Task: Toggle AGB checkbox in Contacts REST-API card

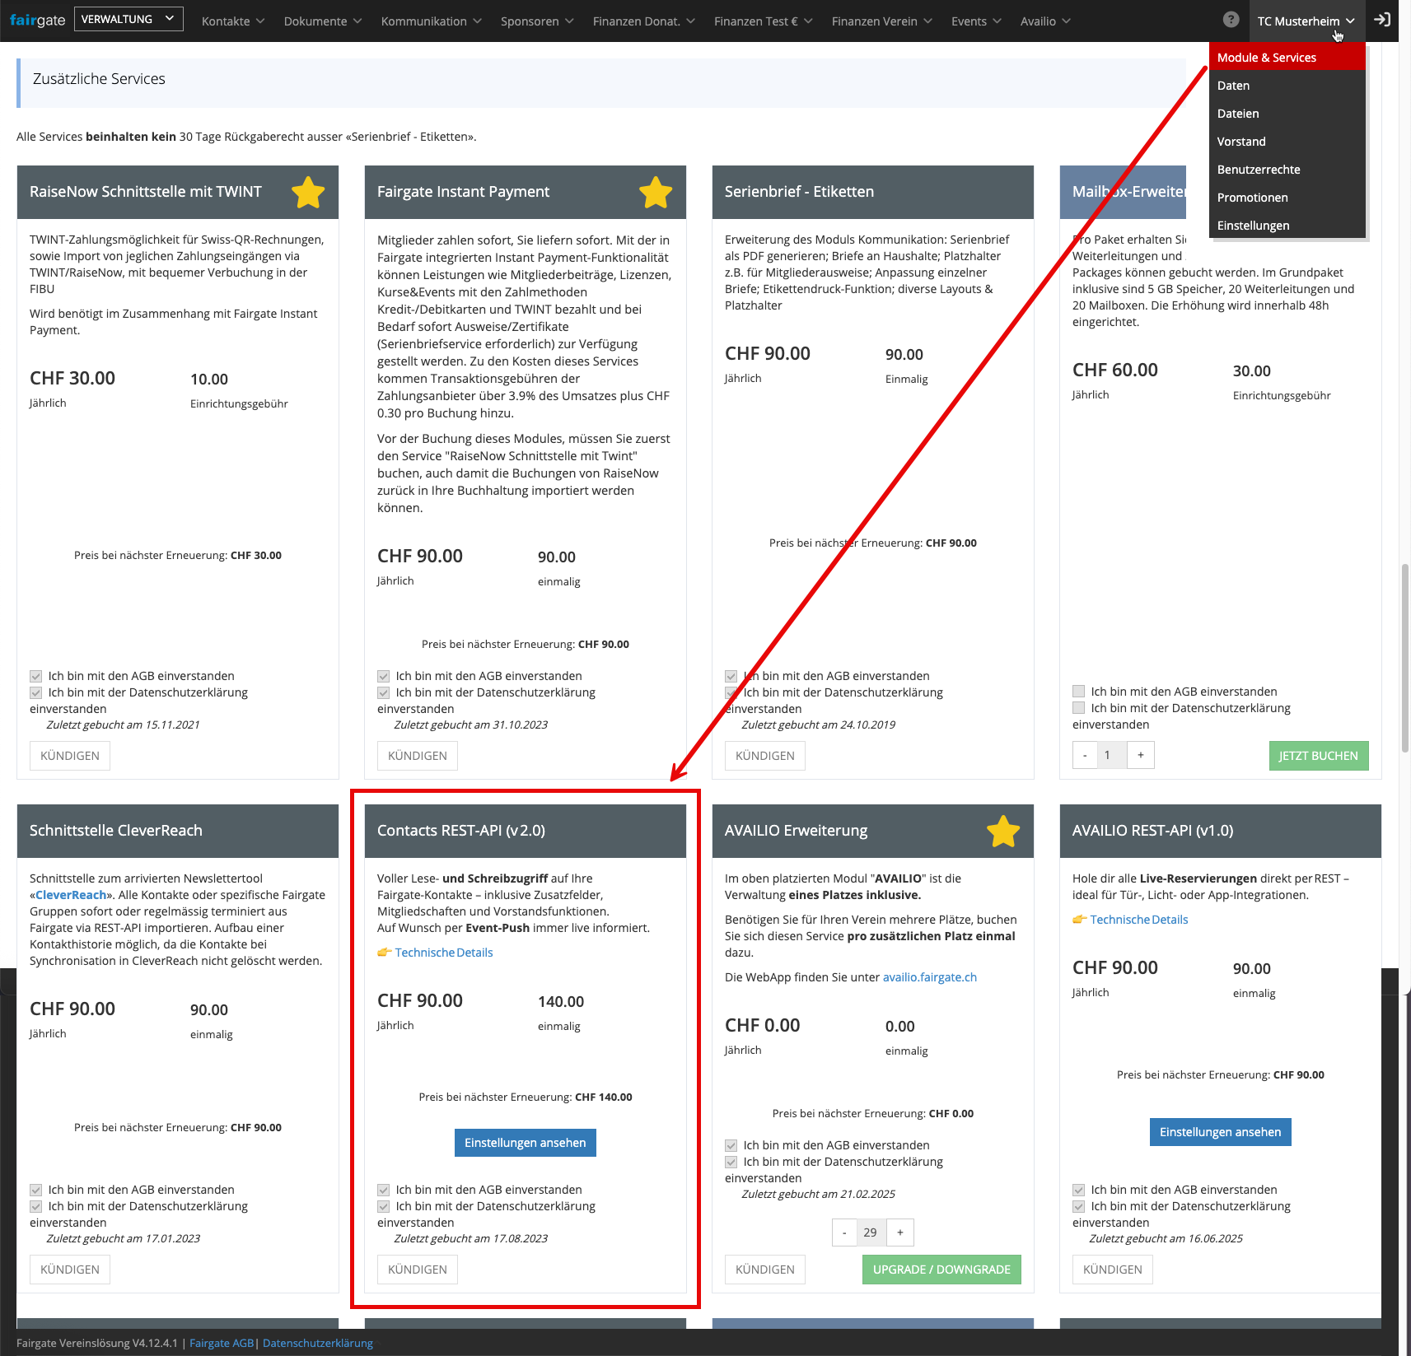Action: (x=383, y=1190)
